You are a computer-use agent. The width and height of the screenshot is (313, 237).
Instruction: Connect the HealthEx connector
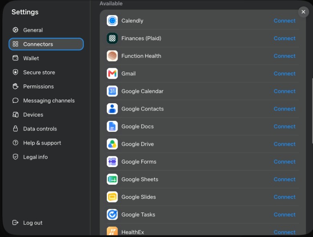285,232
